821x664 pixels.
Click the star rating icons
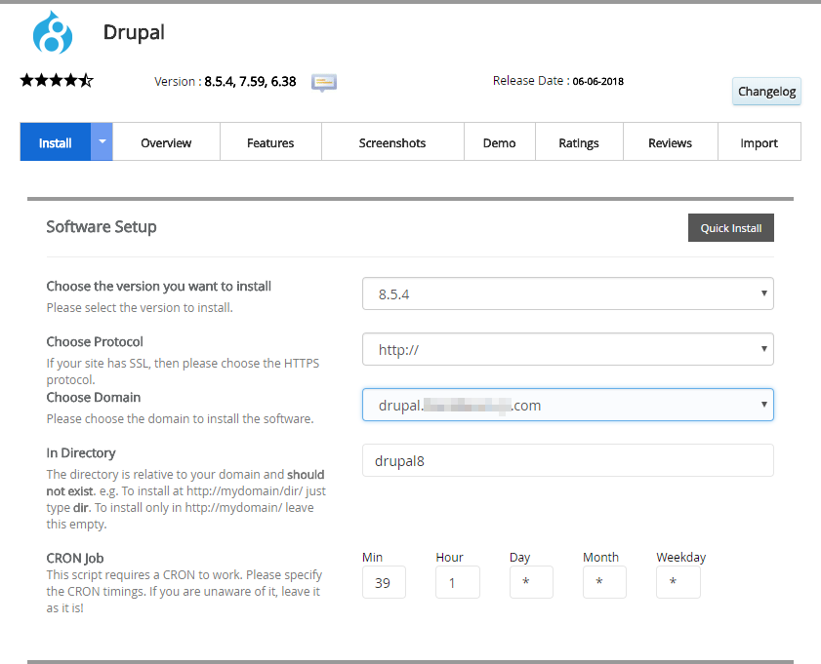point(57,81)
